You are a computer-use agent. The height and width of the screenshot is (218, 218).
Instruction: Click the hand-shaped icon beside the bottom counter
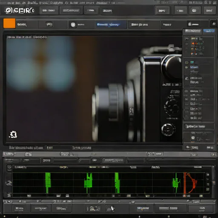coord(111,208)
